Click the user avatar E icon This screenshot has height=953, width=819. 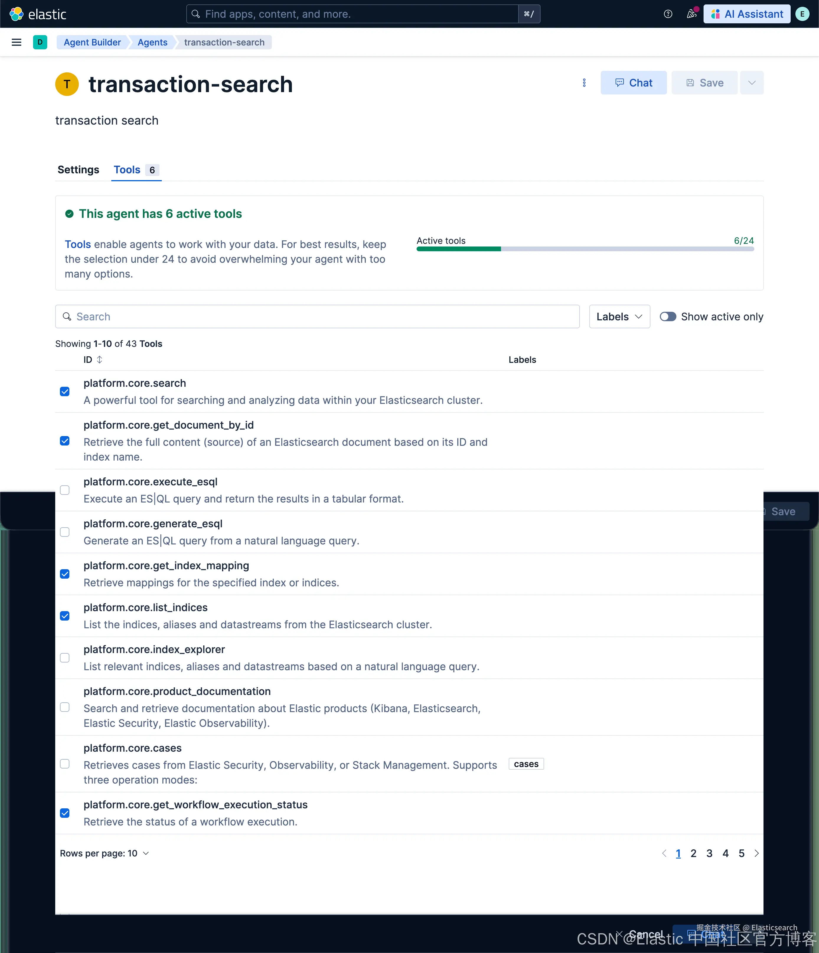pyautogui.click(x=802, y=14)
